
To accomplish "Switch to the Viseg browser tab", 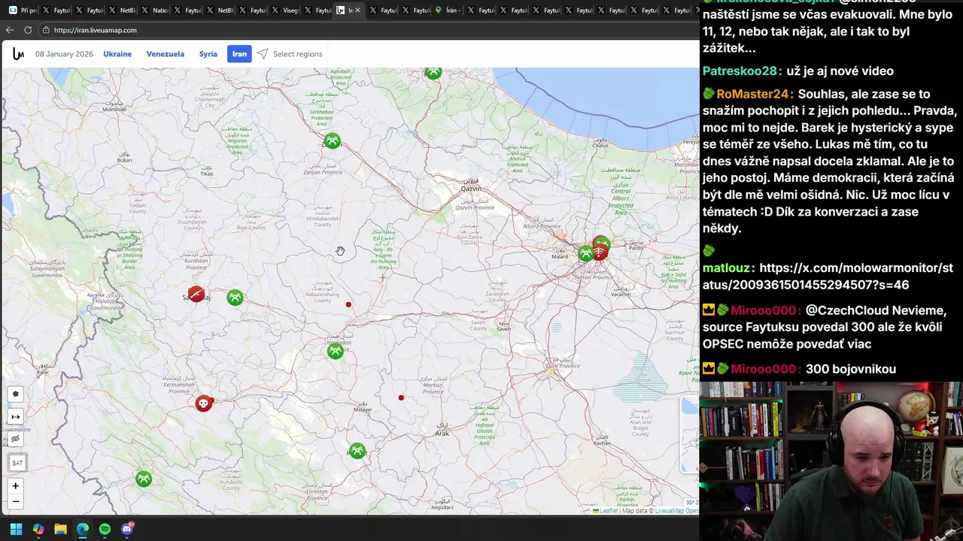I will 285,11.
